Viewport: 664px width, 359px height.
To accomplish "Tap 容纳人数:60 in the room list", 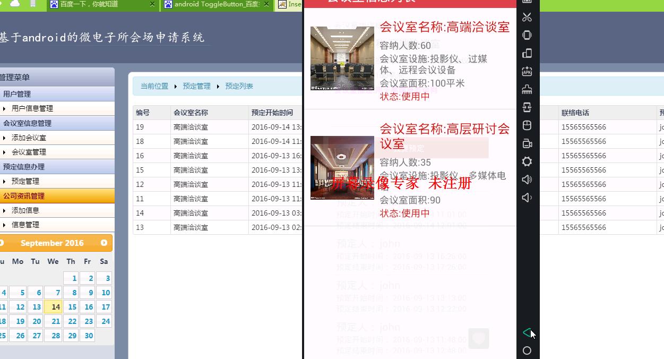I will (406, 46).
